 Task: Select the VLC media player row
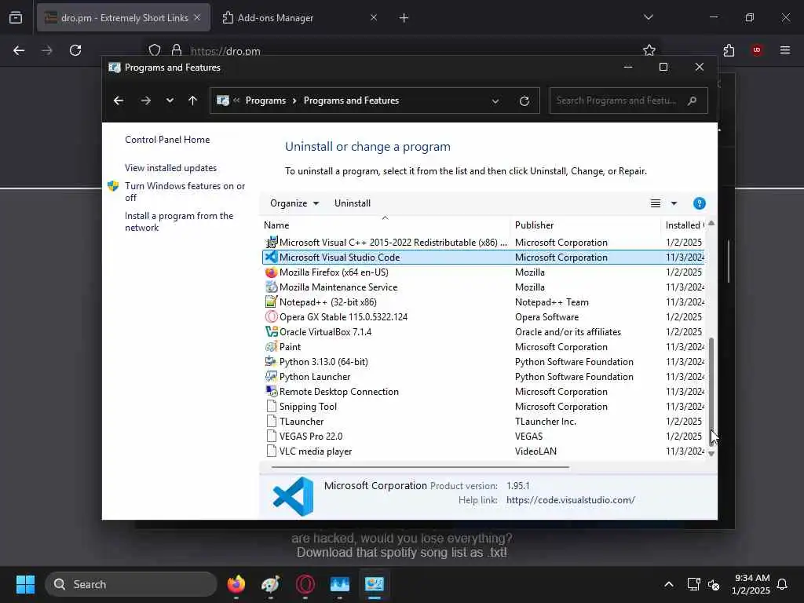click(x=483, y=451)
